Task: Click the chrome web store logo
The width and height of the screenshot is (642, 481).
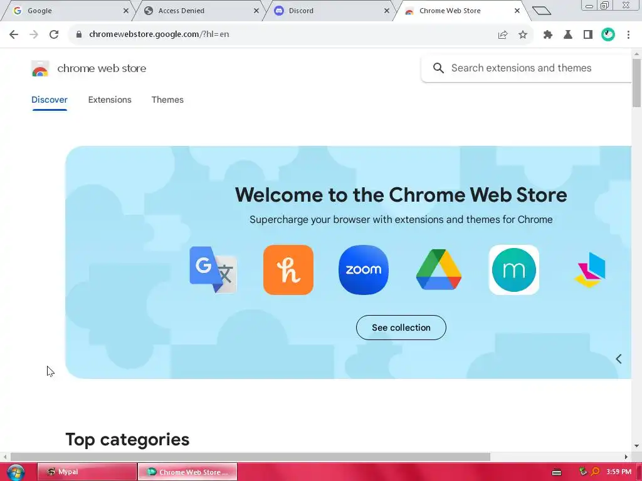Action: [x=39, y=68]
